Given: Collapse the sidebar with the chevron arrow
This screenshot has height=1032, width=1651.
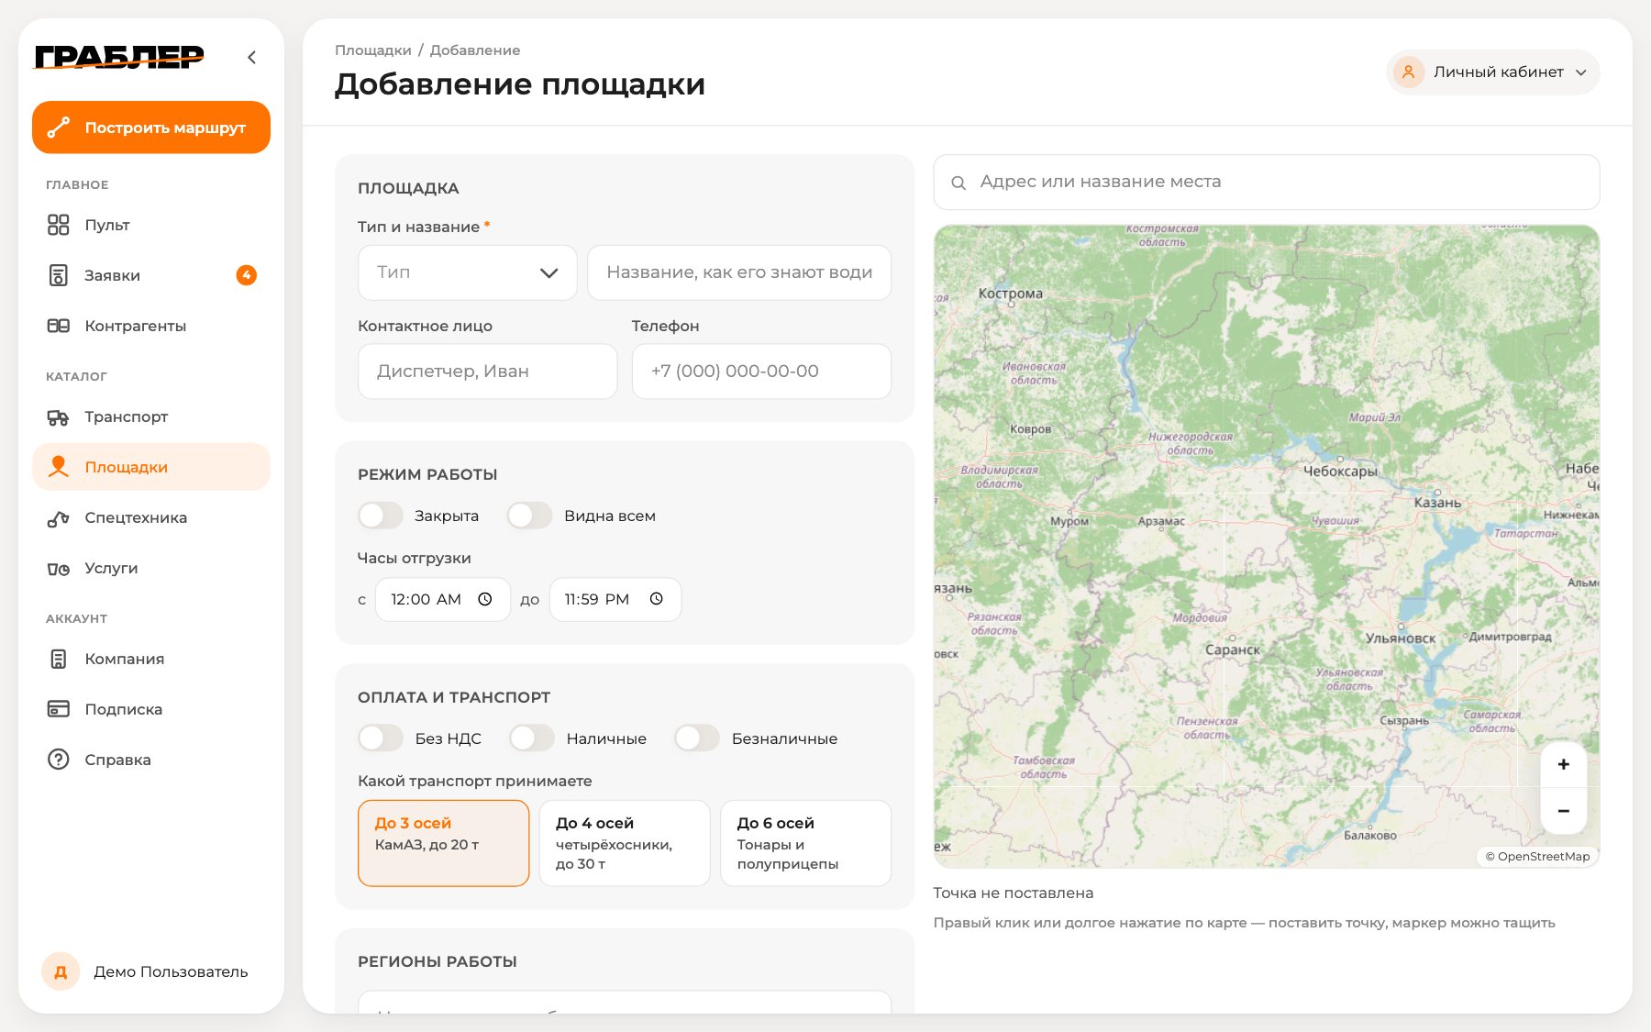Looking at the screenshot, I should (x=251, y=57).
